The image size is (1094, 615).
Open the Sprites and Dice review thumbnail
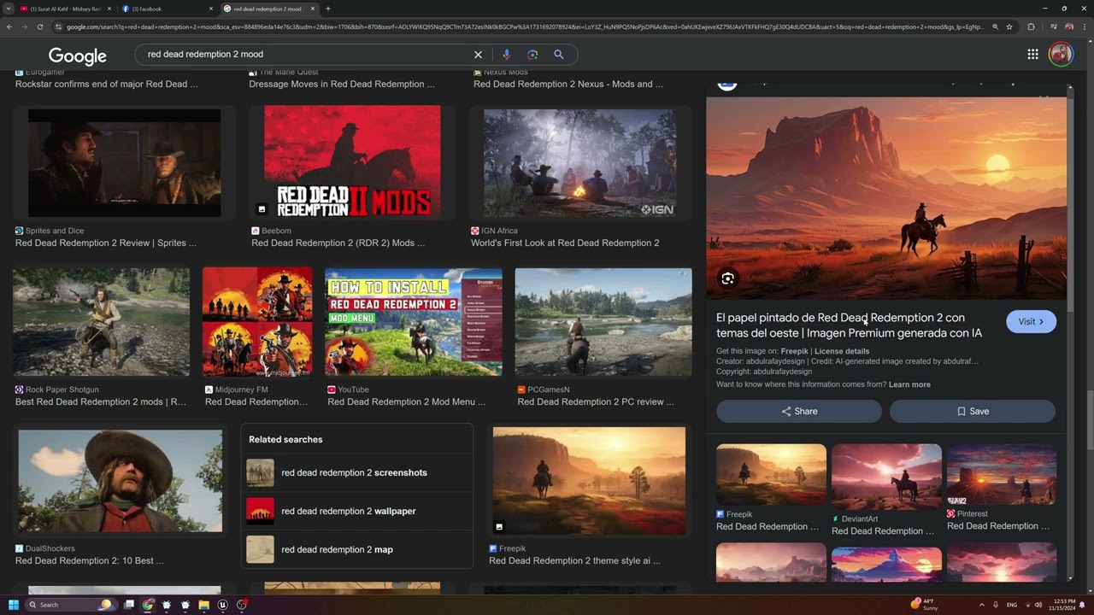pos(125,162)
